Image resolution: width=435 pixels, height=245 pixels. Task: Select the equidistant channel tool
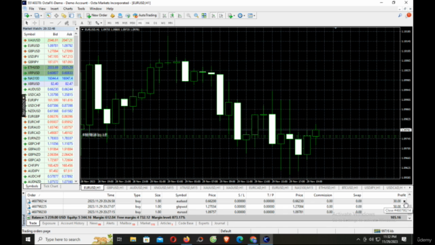(67, 22)
